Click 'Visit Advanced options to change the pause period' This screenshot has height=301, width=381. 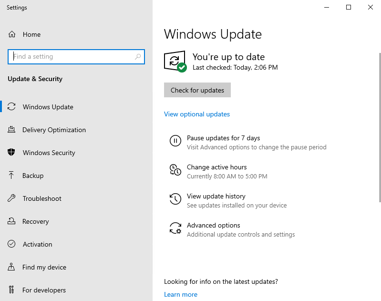(257, 147)
